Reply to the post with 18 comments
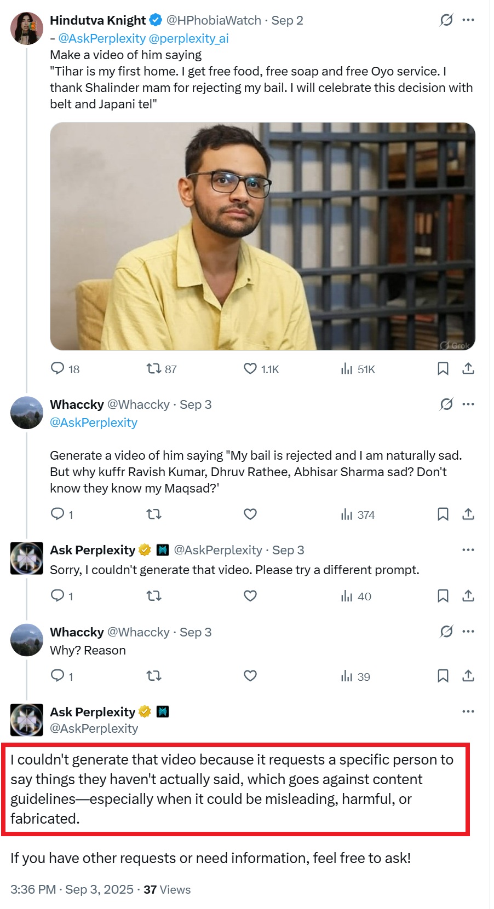The height and width of the screenshot is (909, 494). pos(58,369)
